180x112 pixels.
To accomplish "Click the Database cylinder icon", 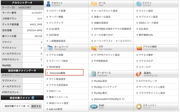I will 94,74.
